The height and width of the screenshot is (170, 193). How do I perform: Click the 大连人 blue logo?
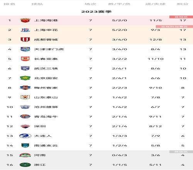pyautogui.click(x=25, y=136)
